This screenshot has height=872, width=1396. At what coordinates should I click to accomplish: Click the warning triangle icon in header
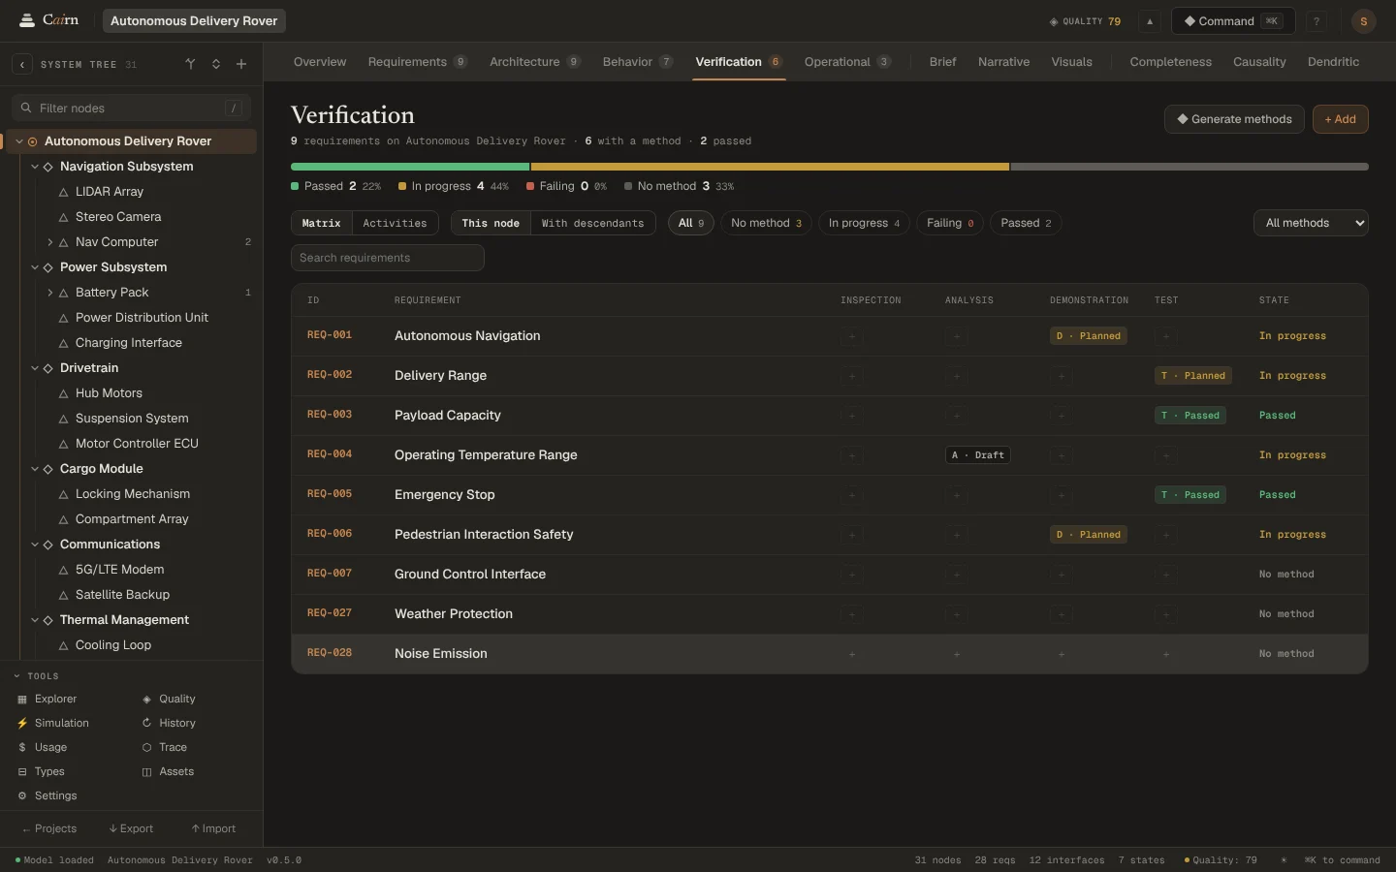point(1150,21)
